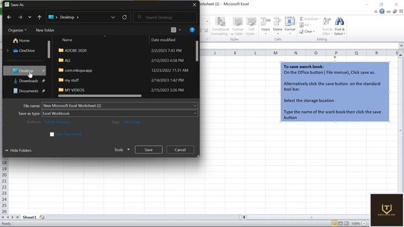Click Add a tag link

click(132, 122)
